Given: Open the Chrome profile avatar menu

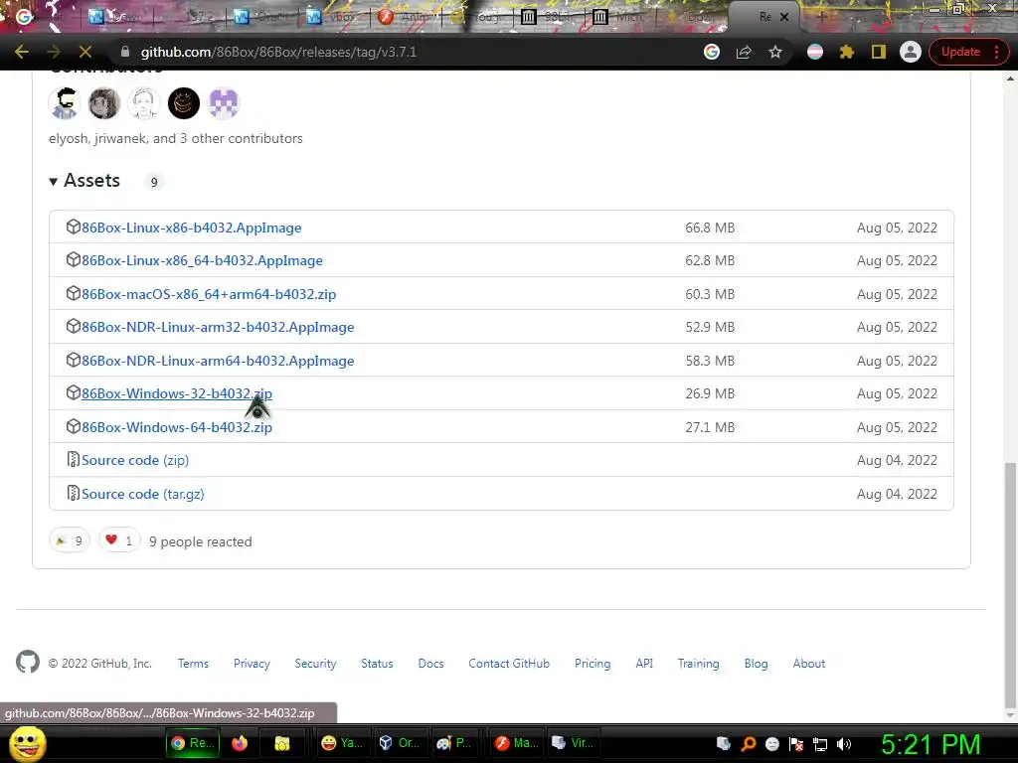Looking at the screenshot, I should tap(911, 52).
